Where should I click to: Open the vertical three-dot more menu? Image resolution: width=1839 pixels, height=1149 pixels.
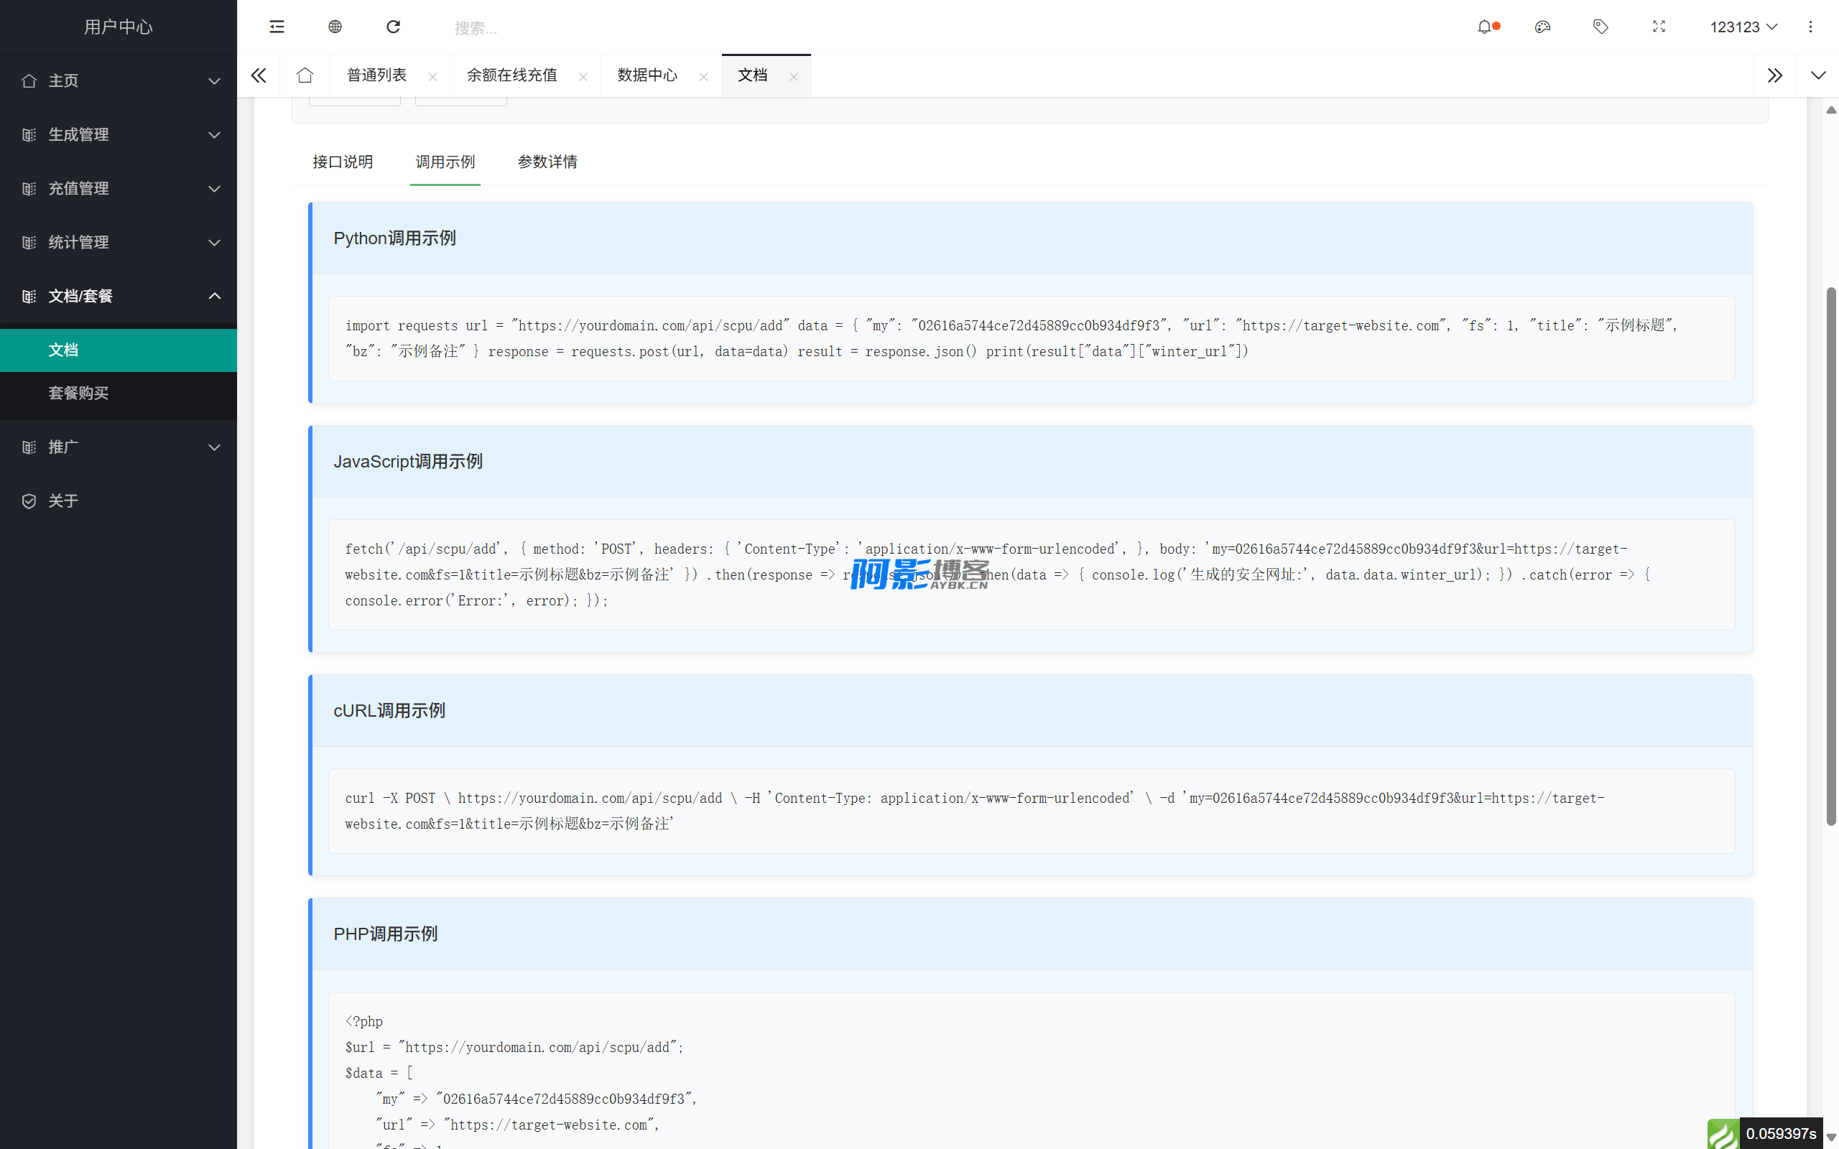pos(1810,27)
